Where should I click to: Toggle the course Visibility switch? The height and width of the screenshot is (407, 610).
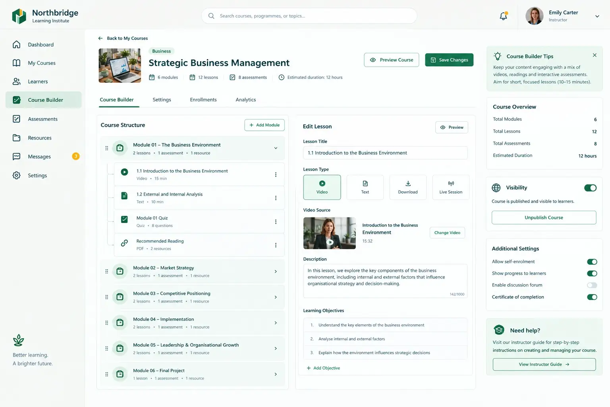[x=590, y=188]
